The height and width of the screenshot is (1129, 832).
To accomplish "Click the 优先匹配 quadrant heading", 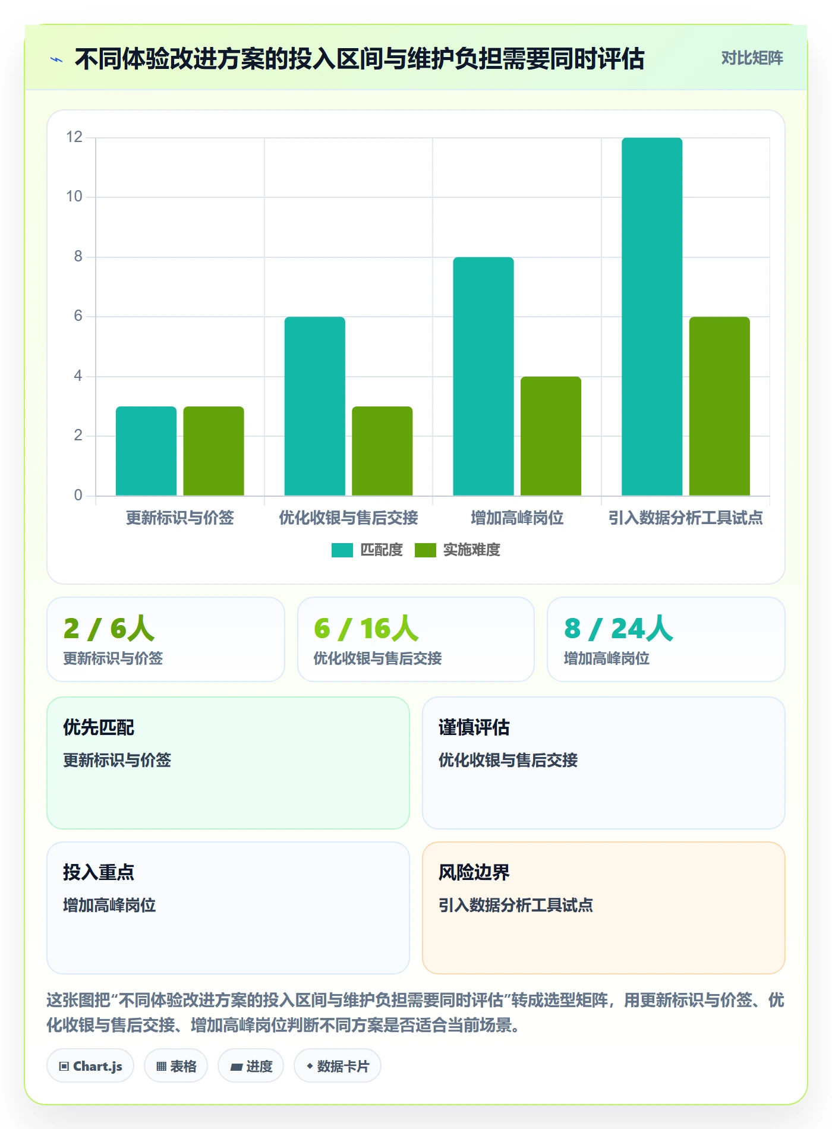I will [99, 727].
